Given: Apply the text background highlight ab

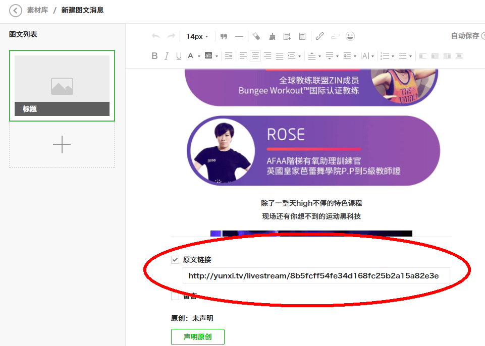Looking at the screenshot, I should pos(208,55).
